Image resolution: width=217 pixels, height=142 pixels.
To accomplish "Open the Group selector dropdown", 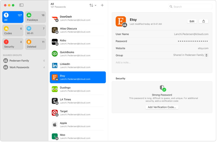I will point(206,55).
